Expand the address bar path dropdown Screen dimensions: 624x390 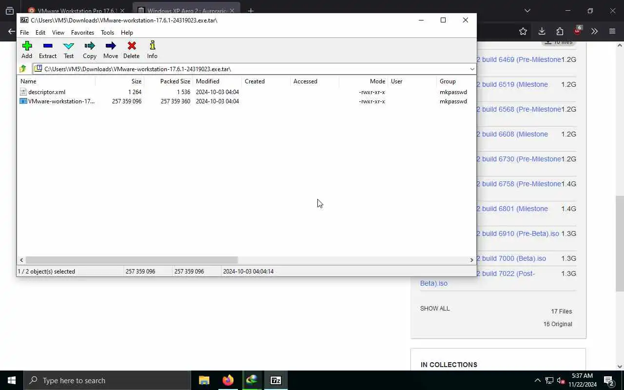pyautogui.click(x=472, y=69)
